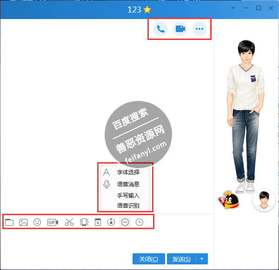Open the GIF recorder tool
279x270 pixels.
(53, 222)
